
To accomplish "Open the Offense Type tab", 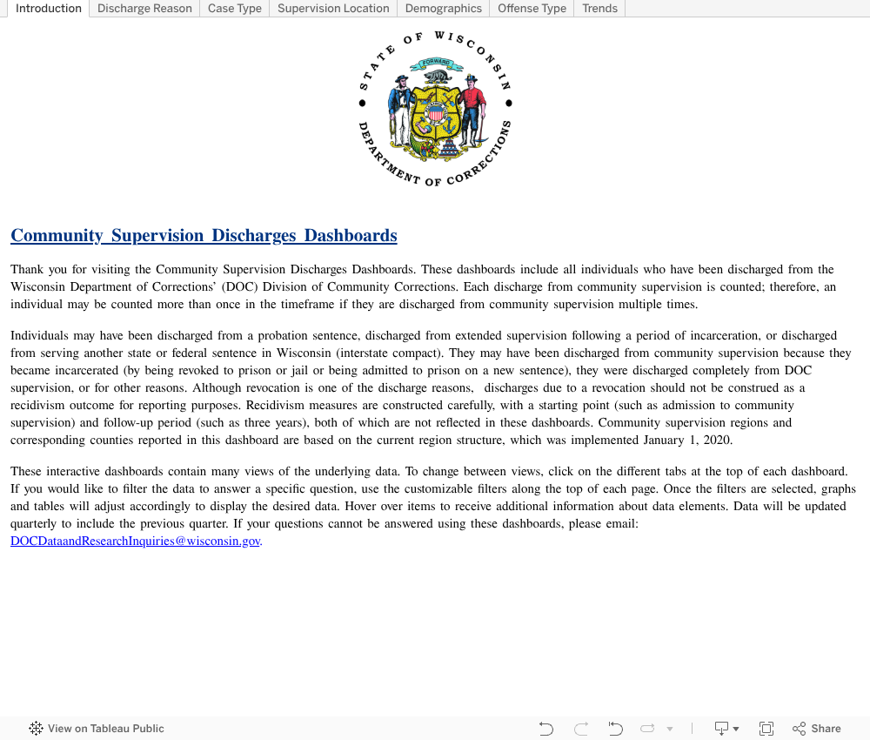I will tap(532, 9).
